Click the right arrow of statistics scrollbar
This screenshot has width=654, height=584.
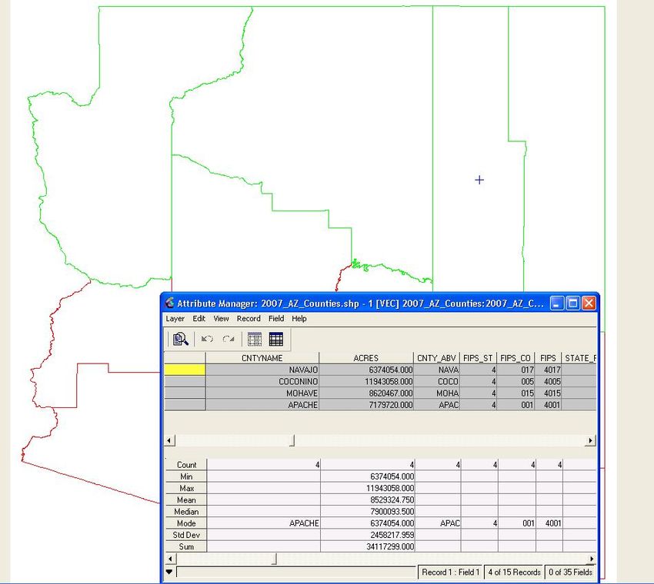point(592,559)
